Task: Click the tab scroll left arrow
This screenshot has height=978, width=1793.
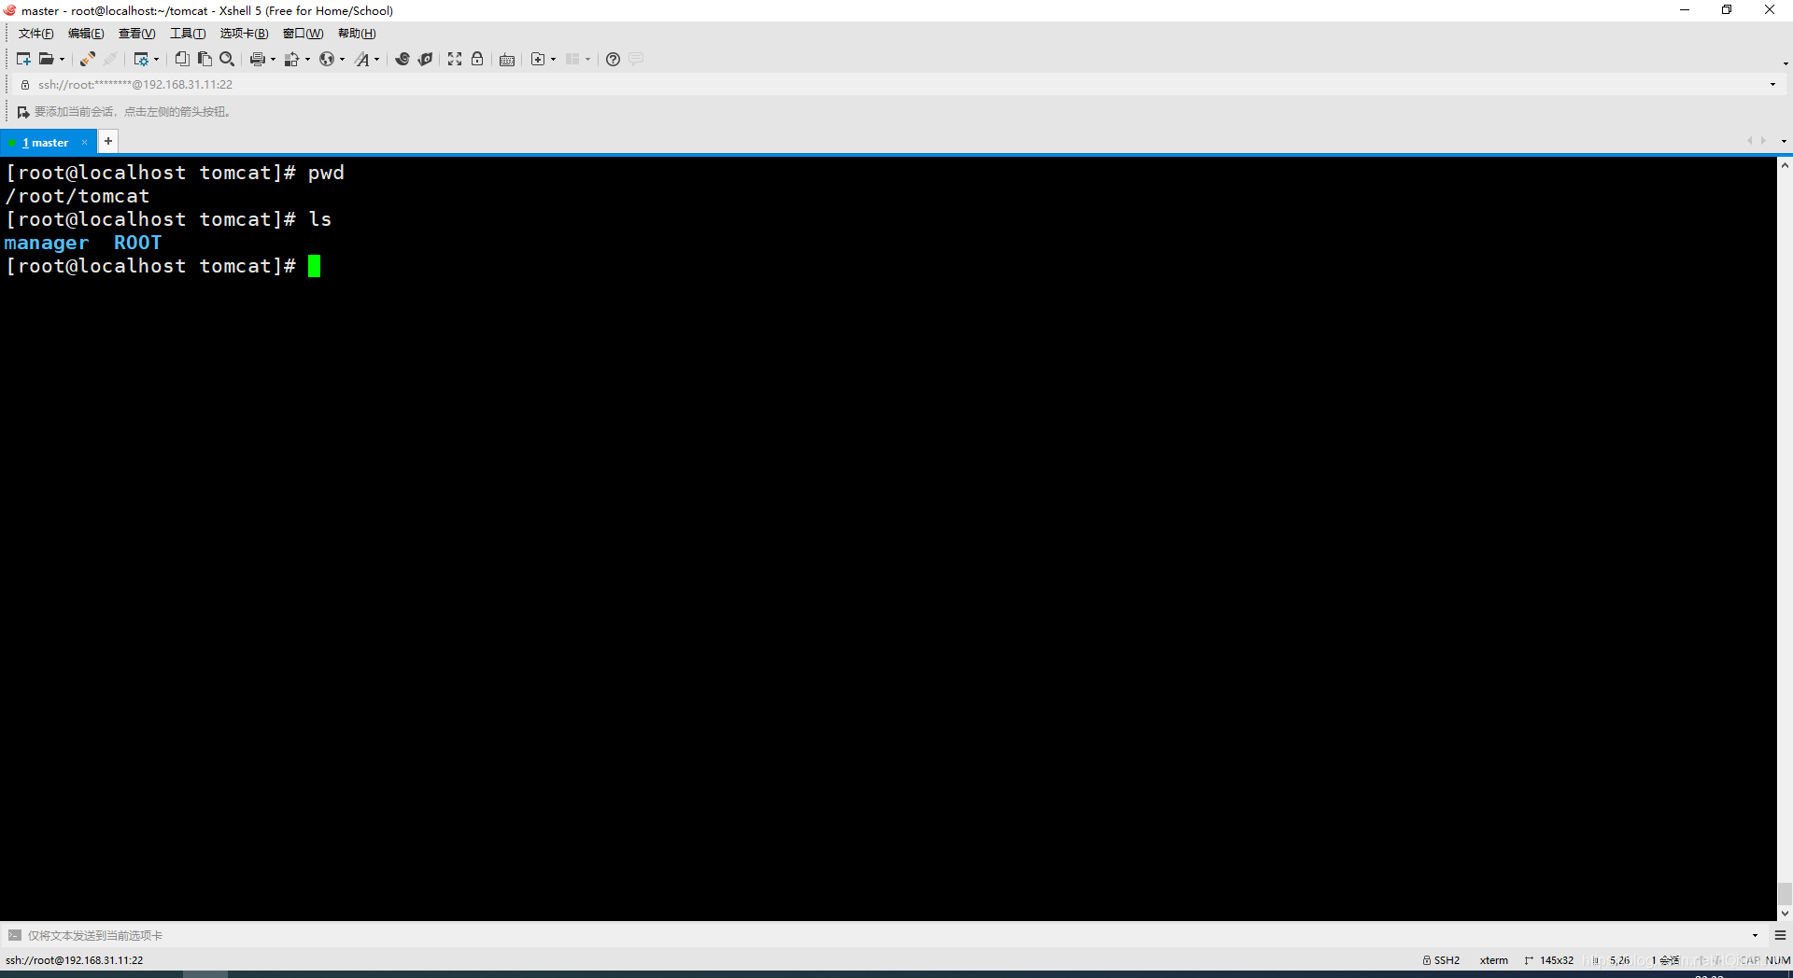Action: (x=1749, y=141)
